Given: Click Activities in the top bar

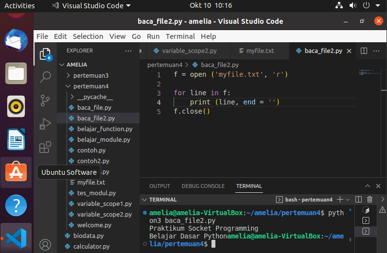Looking at the screenshot, I should tap(19, 5).
